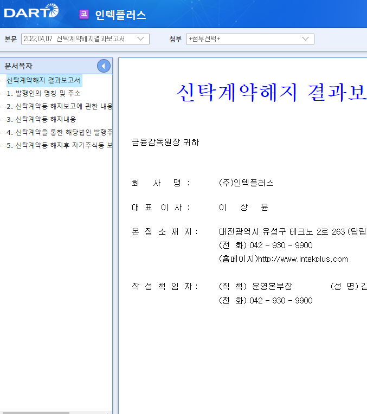Image resolution: width=367 pixels, height=414 pixels.
Task: Click the DART logo
Action: click(x=31, y=11)
